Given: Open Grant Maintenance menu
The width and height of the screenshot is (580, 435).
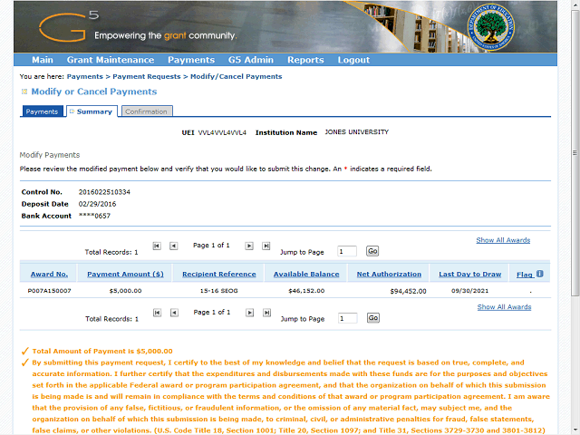Looking at the screenshot, I should [x=111, y=60].
